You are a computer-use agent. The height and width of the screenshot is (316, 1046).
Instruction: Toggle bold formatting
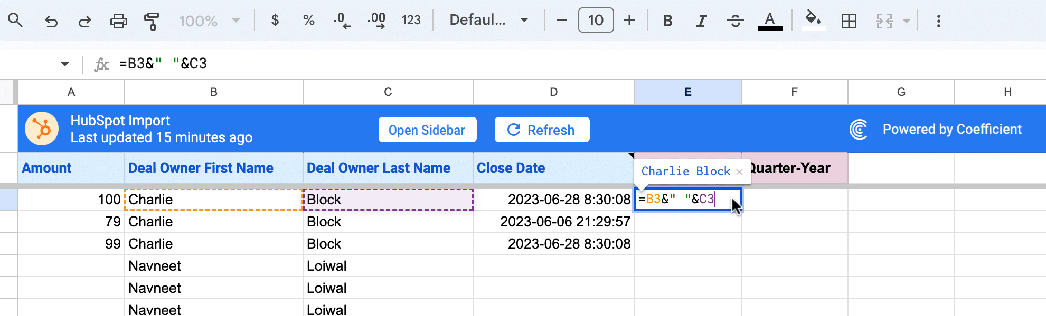click(x=667, y=21)
